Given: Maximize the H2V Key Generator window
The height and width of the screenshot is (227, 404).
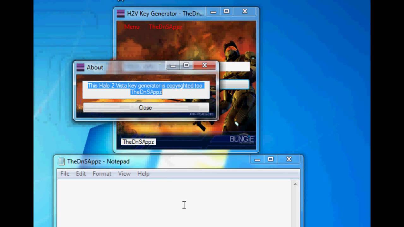Looking at the screenshot, I should pos(227,12).
